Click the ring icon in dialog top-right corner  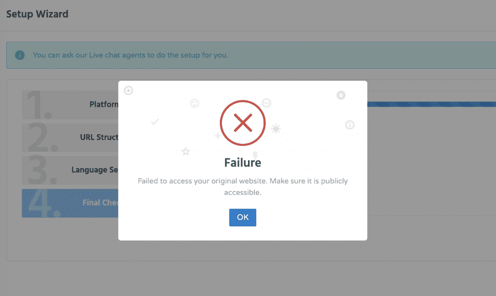click(x=341, y=95)
